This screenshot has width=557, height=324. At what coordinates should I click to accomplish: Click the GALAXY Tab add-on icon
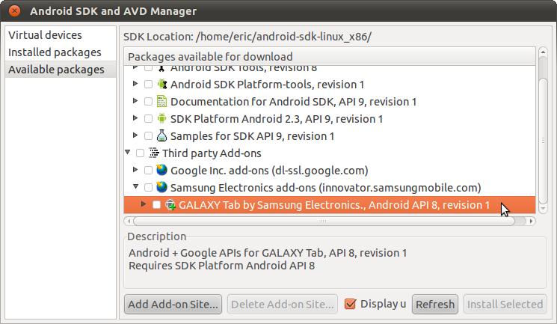point(170,204)
